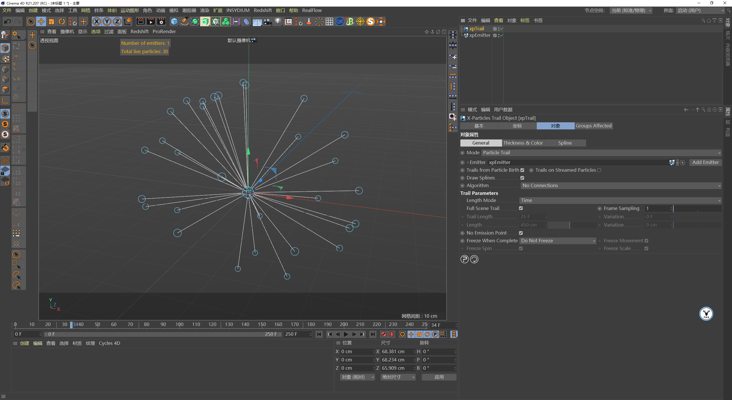Image resolution: width=732 pixels, height=400 pixels.
Task: Click the Add Emitter button
Action: click(705, 162)
